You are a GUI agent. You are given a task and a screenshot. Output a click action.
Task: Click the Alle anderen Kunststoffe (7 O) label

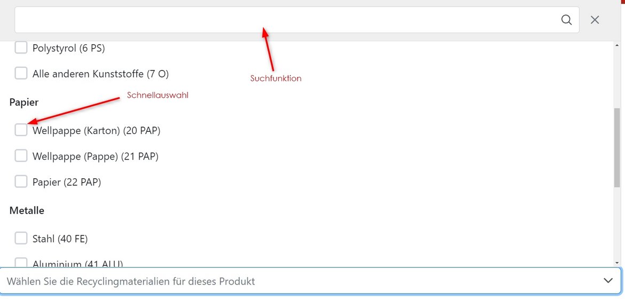(100, 74)
